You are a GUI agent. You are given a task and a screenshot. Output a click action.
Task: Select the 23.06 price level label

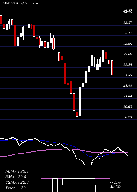pos(128,44)
